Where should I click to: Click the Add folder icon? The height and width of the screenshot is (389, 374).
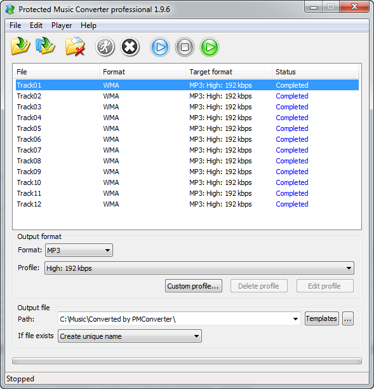pos(45,46)
